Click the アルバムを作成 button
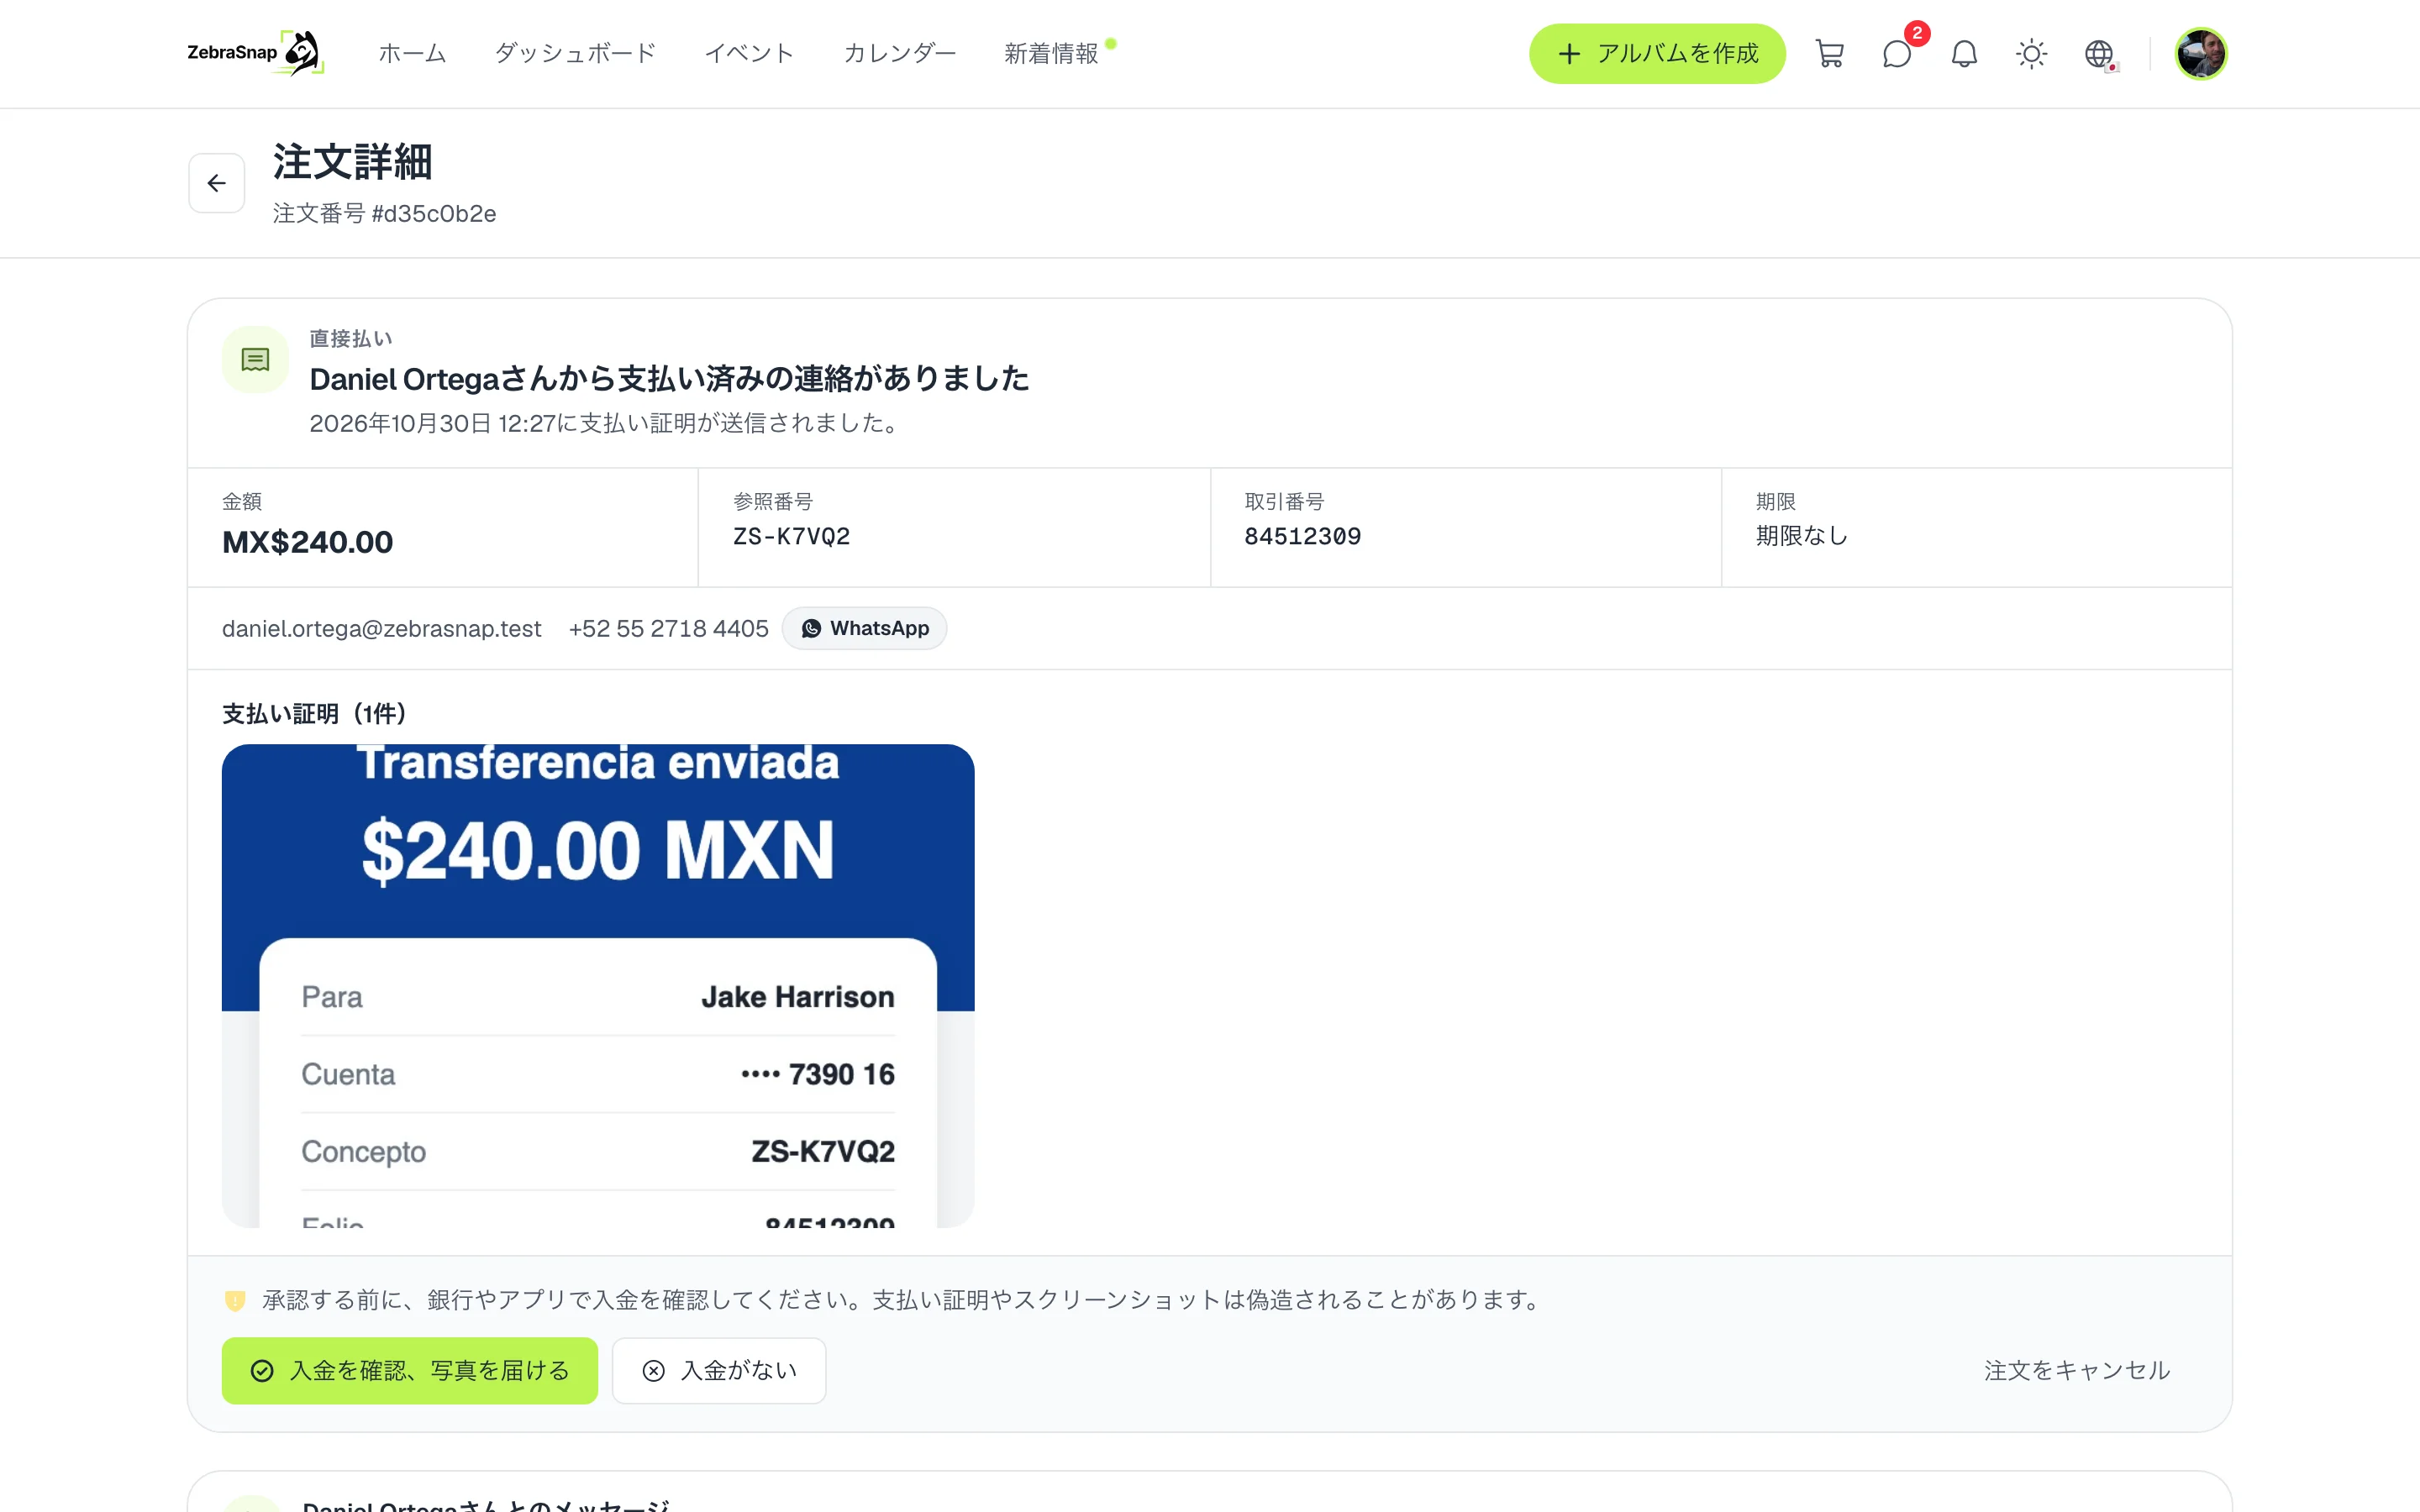 pos(1657,54)
